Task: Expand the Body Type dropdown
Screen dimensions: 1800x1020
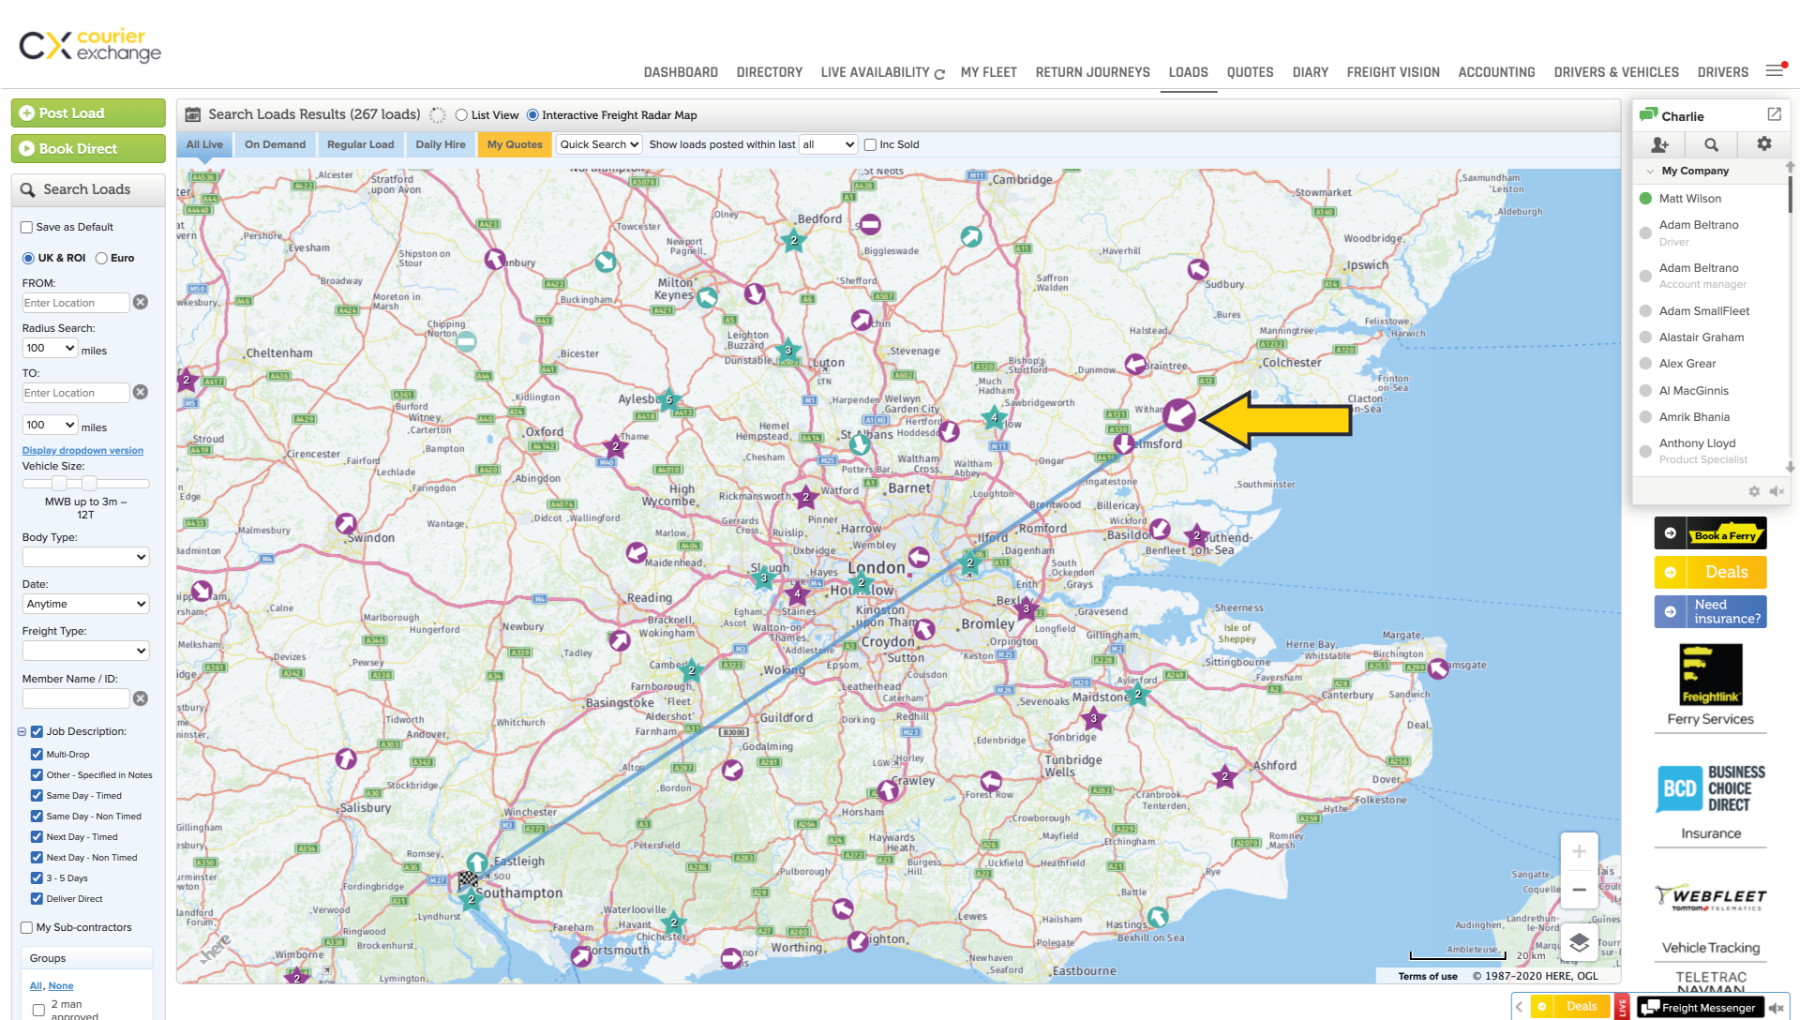Action: [85, 557]
